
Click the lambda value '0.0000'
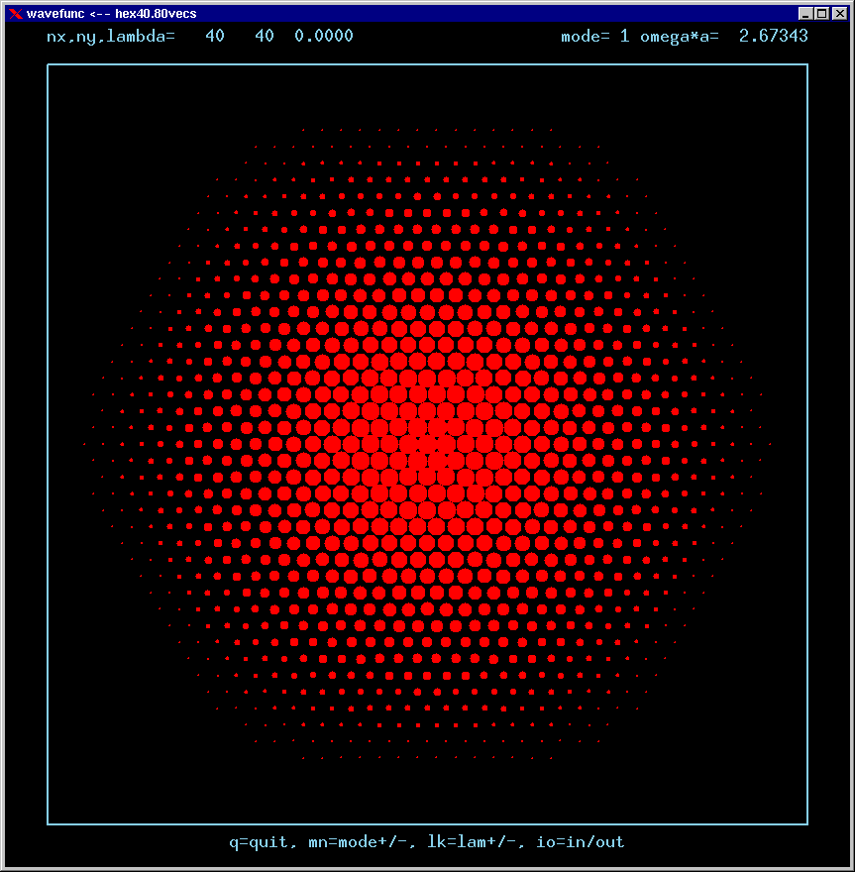[324, 36]
